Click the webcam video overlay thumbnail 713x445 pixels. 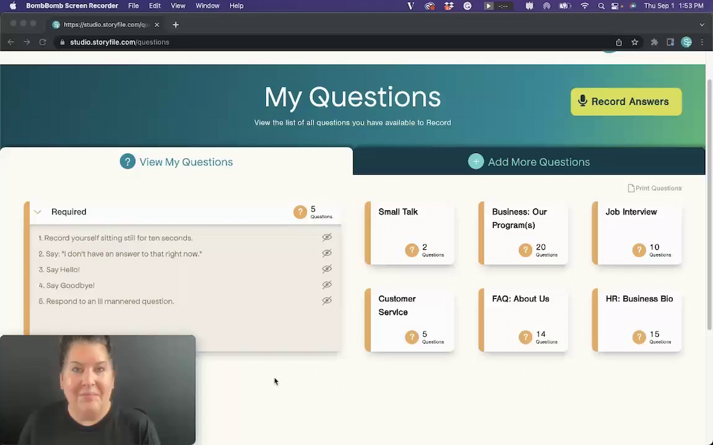[x=98, y=390]
